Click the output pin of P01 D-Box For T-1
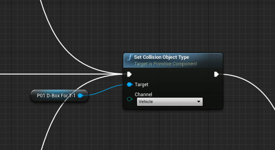This screenshot has width=275, height=150. 80,96
